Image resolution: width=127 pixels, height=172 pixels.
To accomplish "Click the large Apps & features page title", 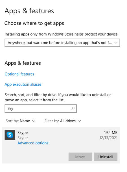I will (x=29, y=11).
